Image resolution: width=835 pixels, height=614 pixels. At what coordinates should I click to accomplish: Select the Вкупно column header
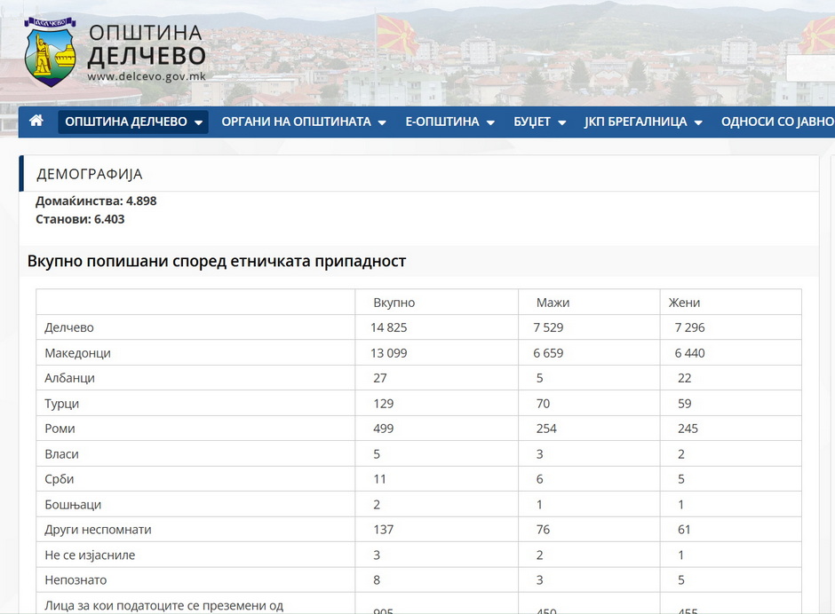[x=394, y=303]
